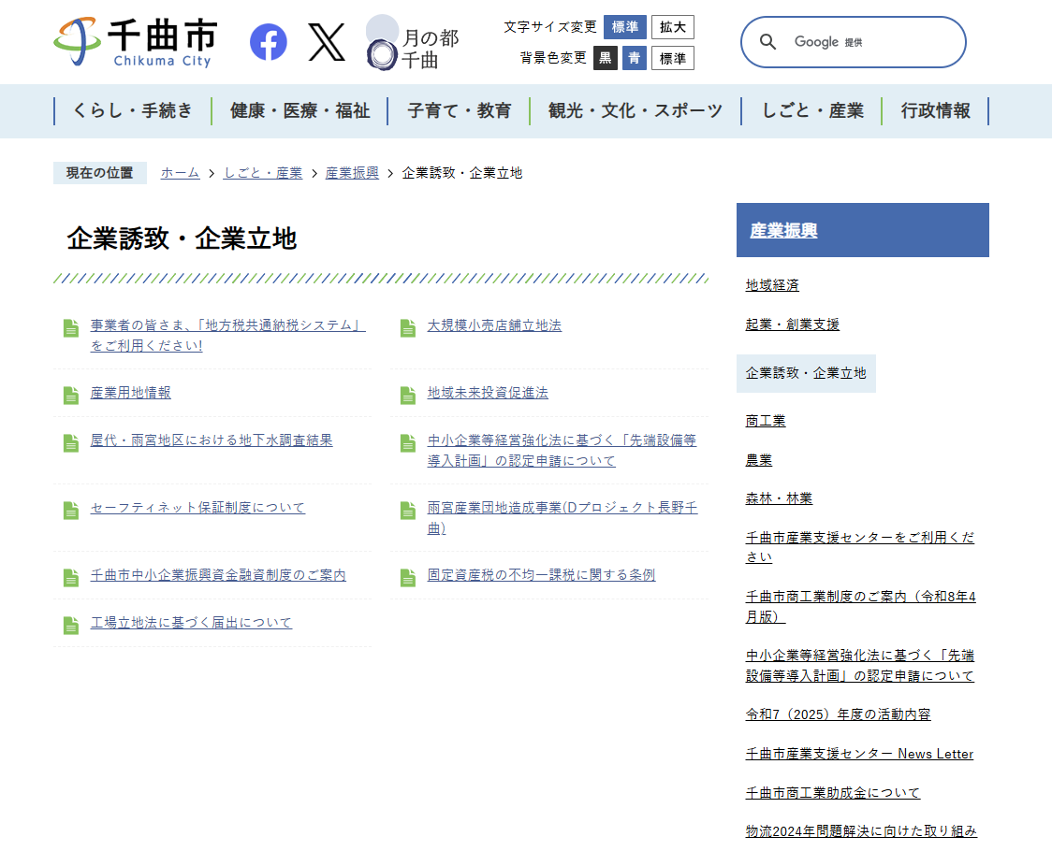This screenshot has height=851, width=1052.
Task: Open sidebar 先端設備等導入計画 認定申請 link
Action: [x=860, y=665]
